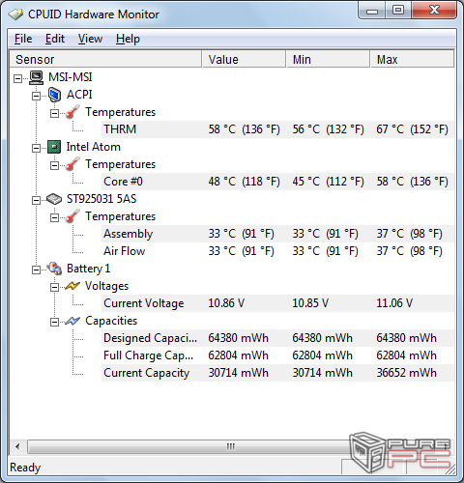Screen dimensions: 464x483
Task: Click the Voltages lightning icon
Action: point(72,286)
